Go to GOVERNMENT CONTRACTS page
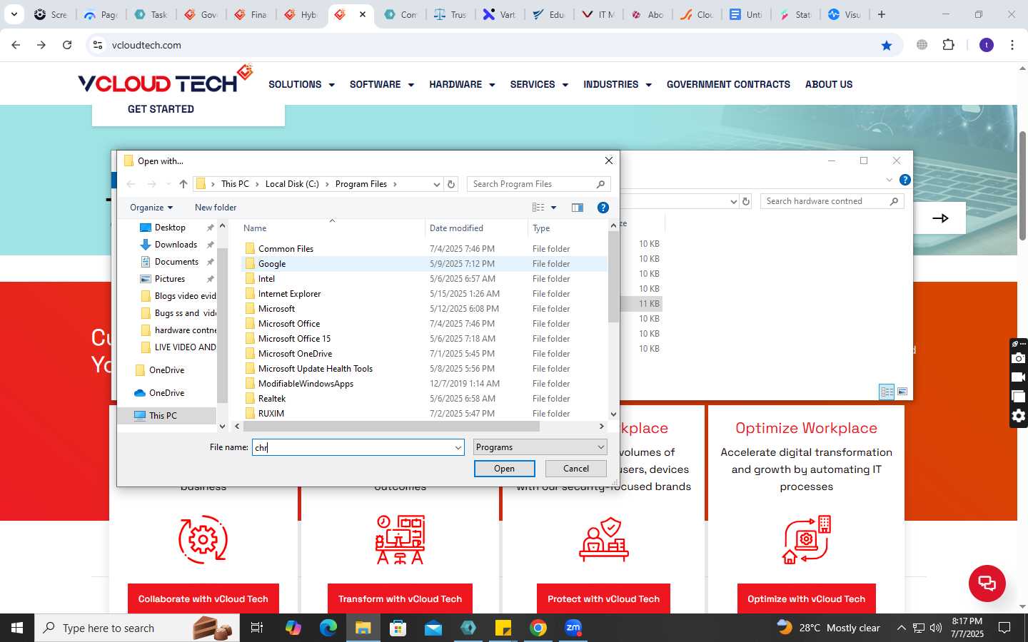The height and width of the screenshot is (642, 1028). click(x=728, y=84)
